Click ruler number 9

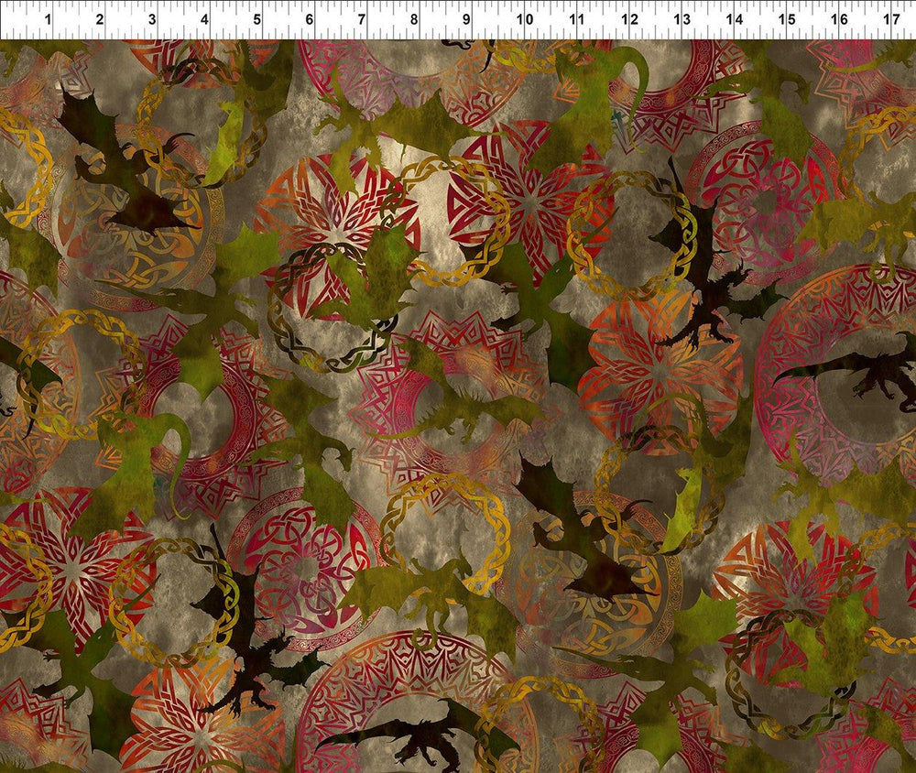(x=467, y=18)
